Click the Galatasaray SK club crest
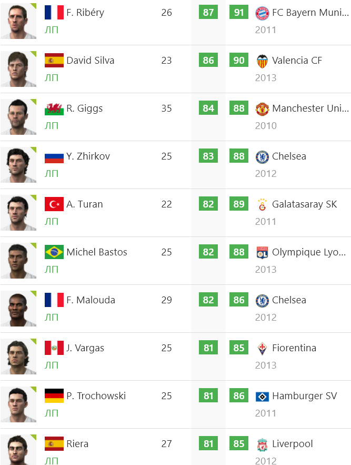 tap(262, 205)
